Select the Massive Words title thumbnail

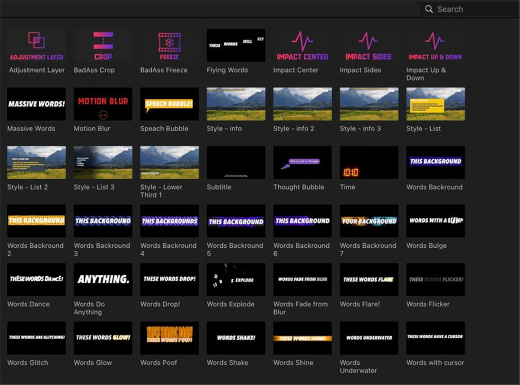point(36,104)
